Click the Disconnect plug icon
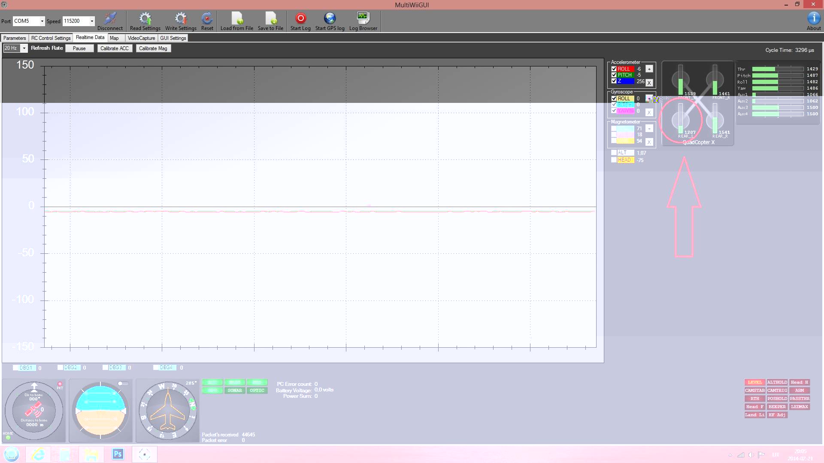This screenshot has width=824, height=463. (x=110, y=18)
